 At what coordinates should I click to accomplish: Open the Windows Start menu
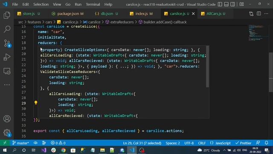pos(5,150)
